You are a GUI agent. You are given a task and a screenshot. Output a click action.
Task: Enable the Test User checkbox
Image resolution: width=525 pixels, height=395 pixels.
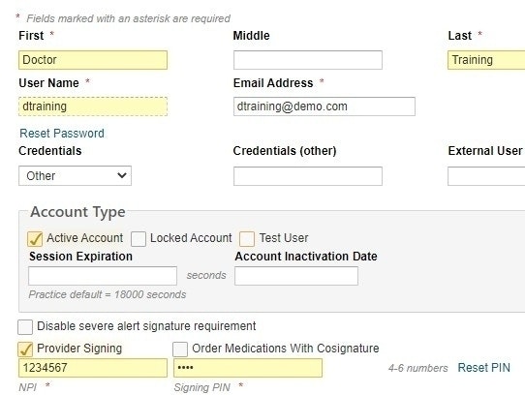click(x=247, y=239)
